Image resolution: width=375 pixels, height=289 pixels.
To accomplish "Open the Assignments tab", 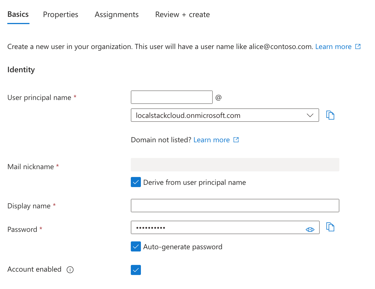I will click(x=117, y=15).
